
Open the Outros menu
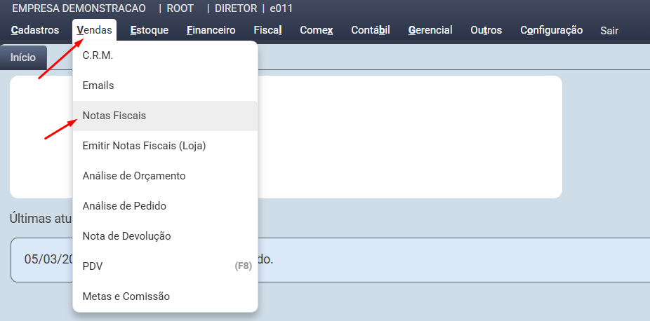(x=486, y=30)
